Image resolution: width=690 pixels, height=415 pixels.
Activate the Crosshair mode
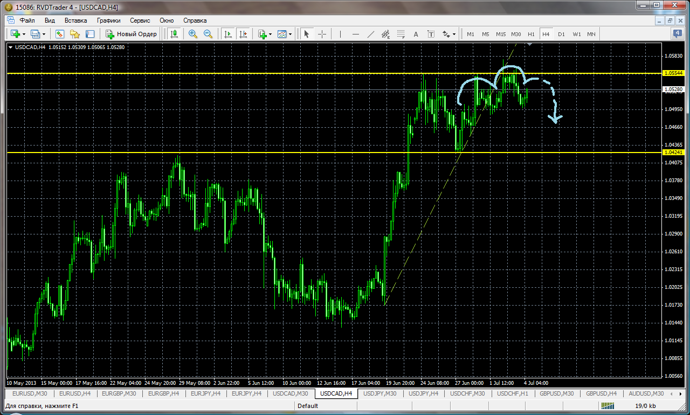[x=322, y=34]
